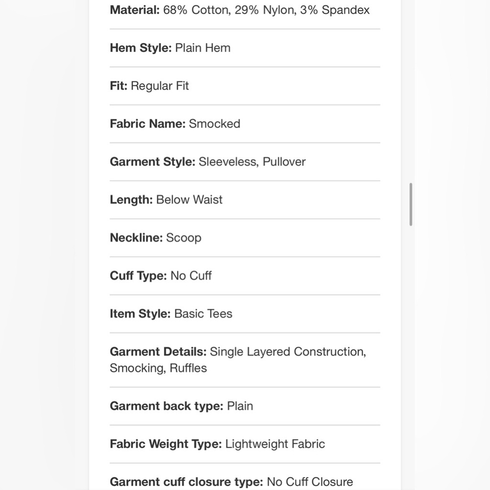The height and width of the screenshot is (490, 490).
Task: Select the Material row text
Action: click(x=240, y=10)
